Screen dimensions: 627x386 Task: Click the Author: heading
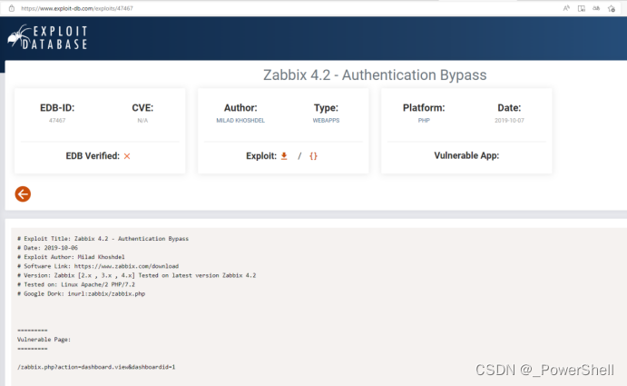point(240,108)
